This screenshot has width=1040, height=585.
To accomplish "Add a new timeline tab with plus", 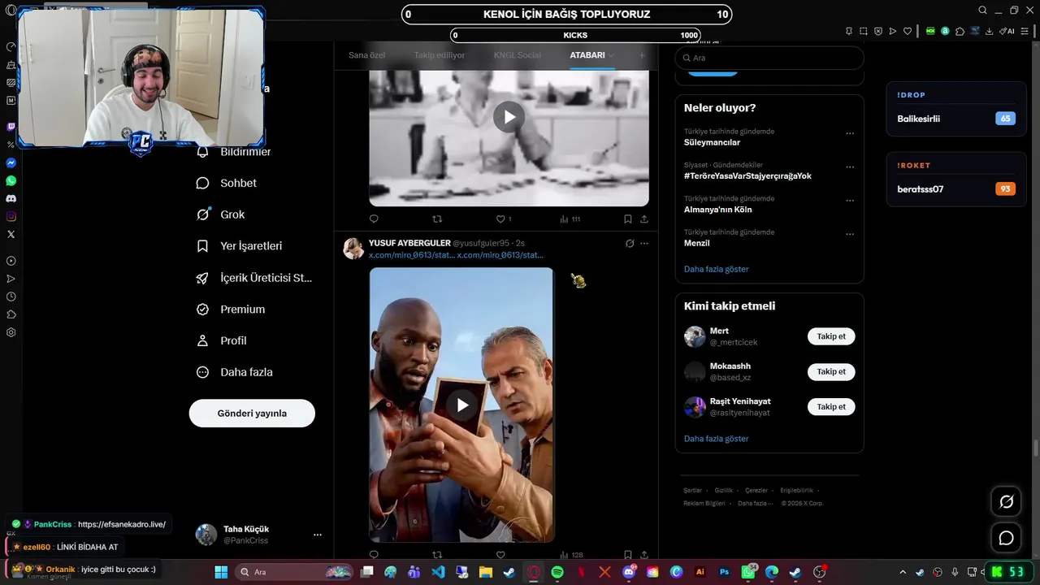I will coord(642,55).
